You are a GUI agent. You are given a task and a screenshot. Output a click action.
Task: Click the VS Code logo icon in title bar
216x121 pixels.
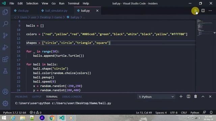pyautogui.click(x=4, y=3)
